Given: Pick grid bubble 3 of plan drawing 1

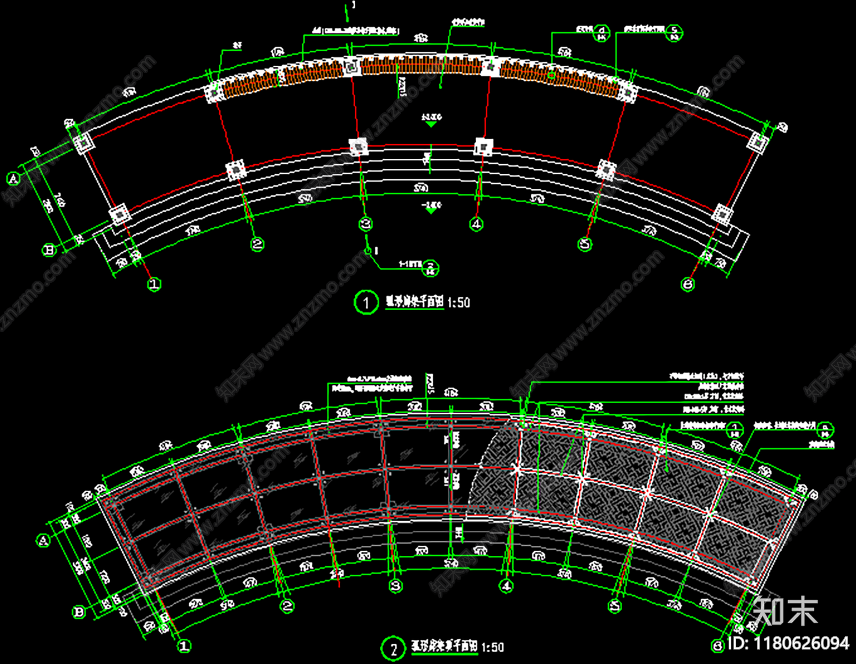Looking at the screenshot, I should 366,224.
